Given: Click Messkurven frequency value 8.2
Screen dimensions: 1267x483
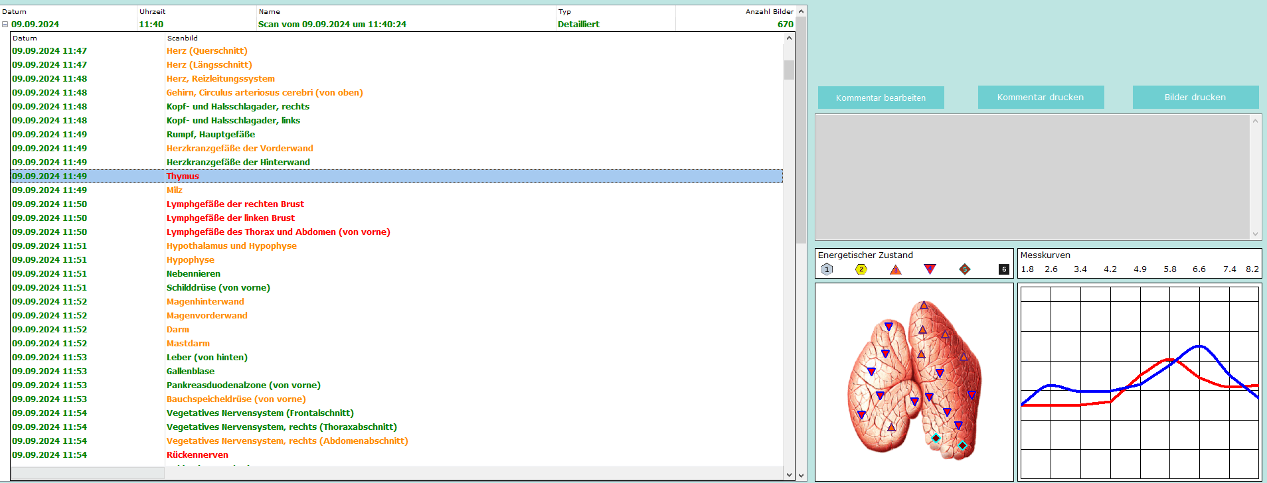Looking at the screenshot, I should (x=1252, y=269).
